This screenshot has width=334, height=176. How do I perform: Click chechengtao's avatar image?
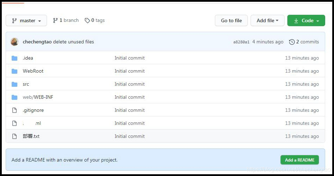pyautogui.click(x=14, y=42)
